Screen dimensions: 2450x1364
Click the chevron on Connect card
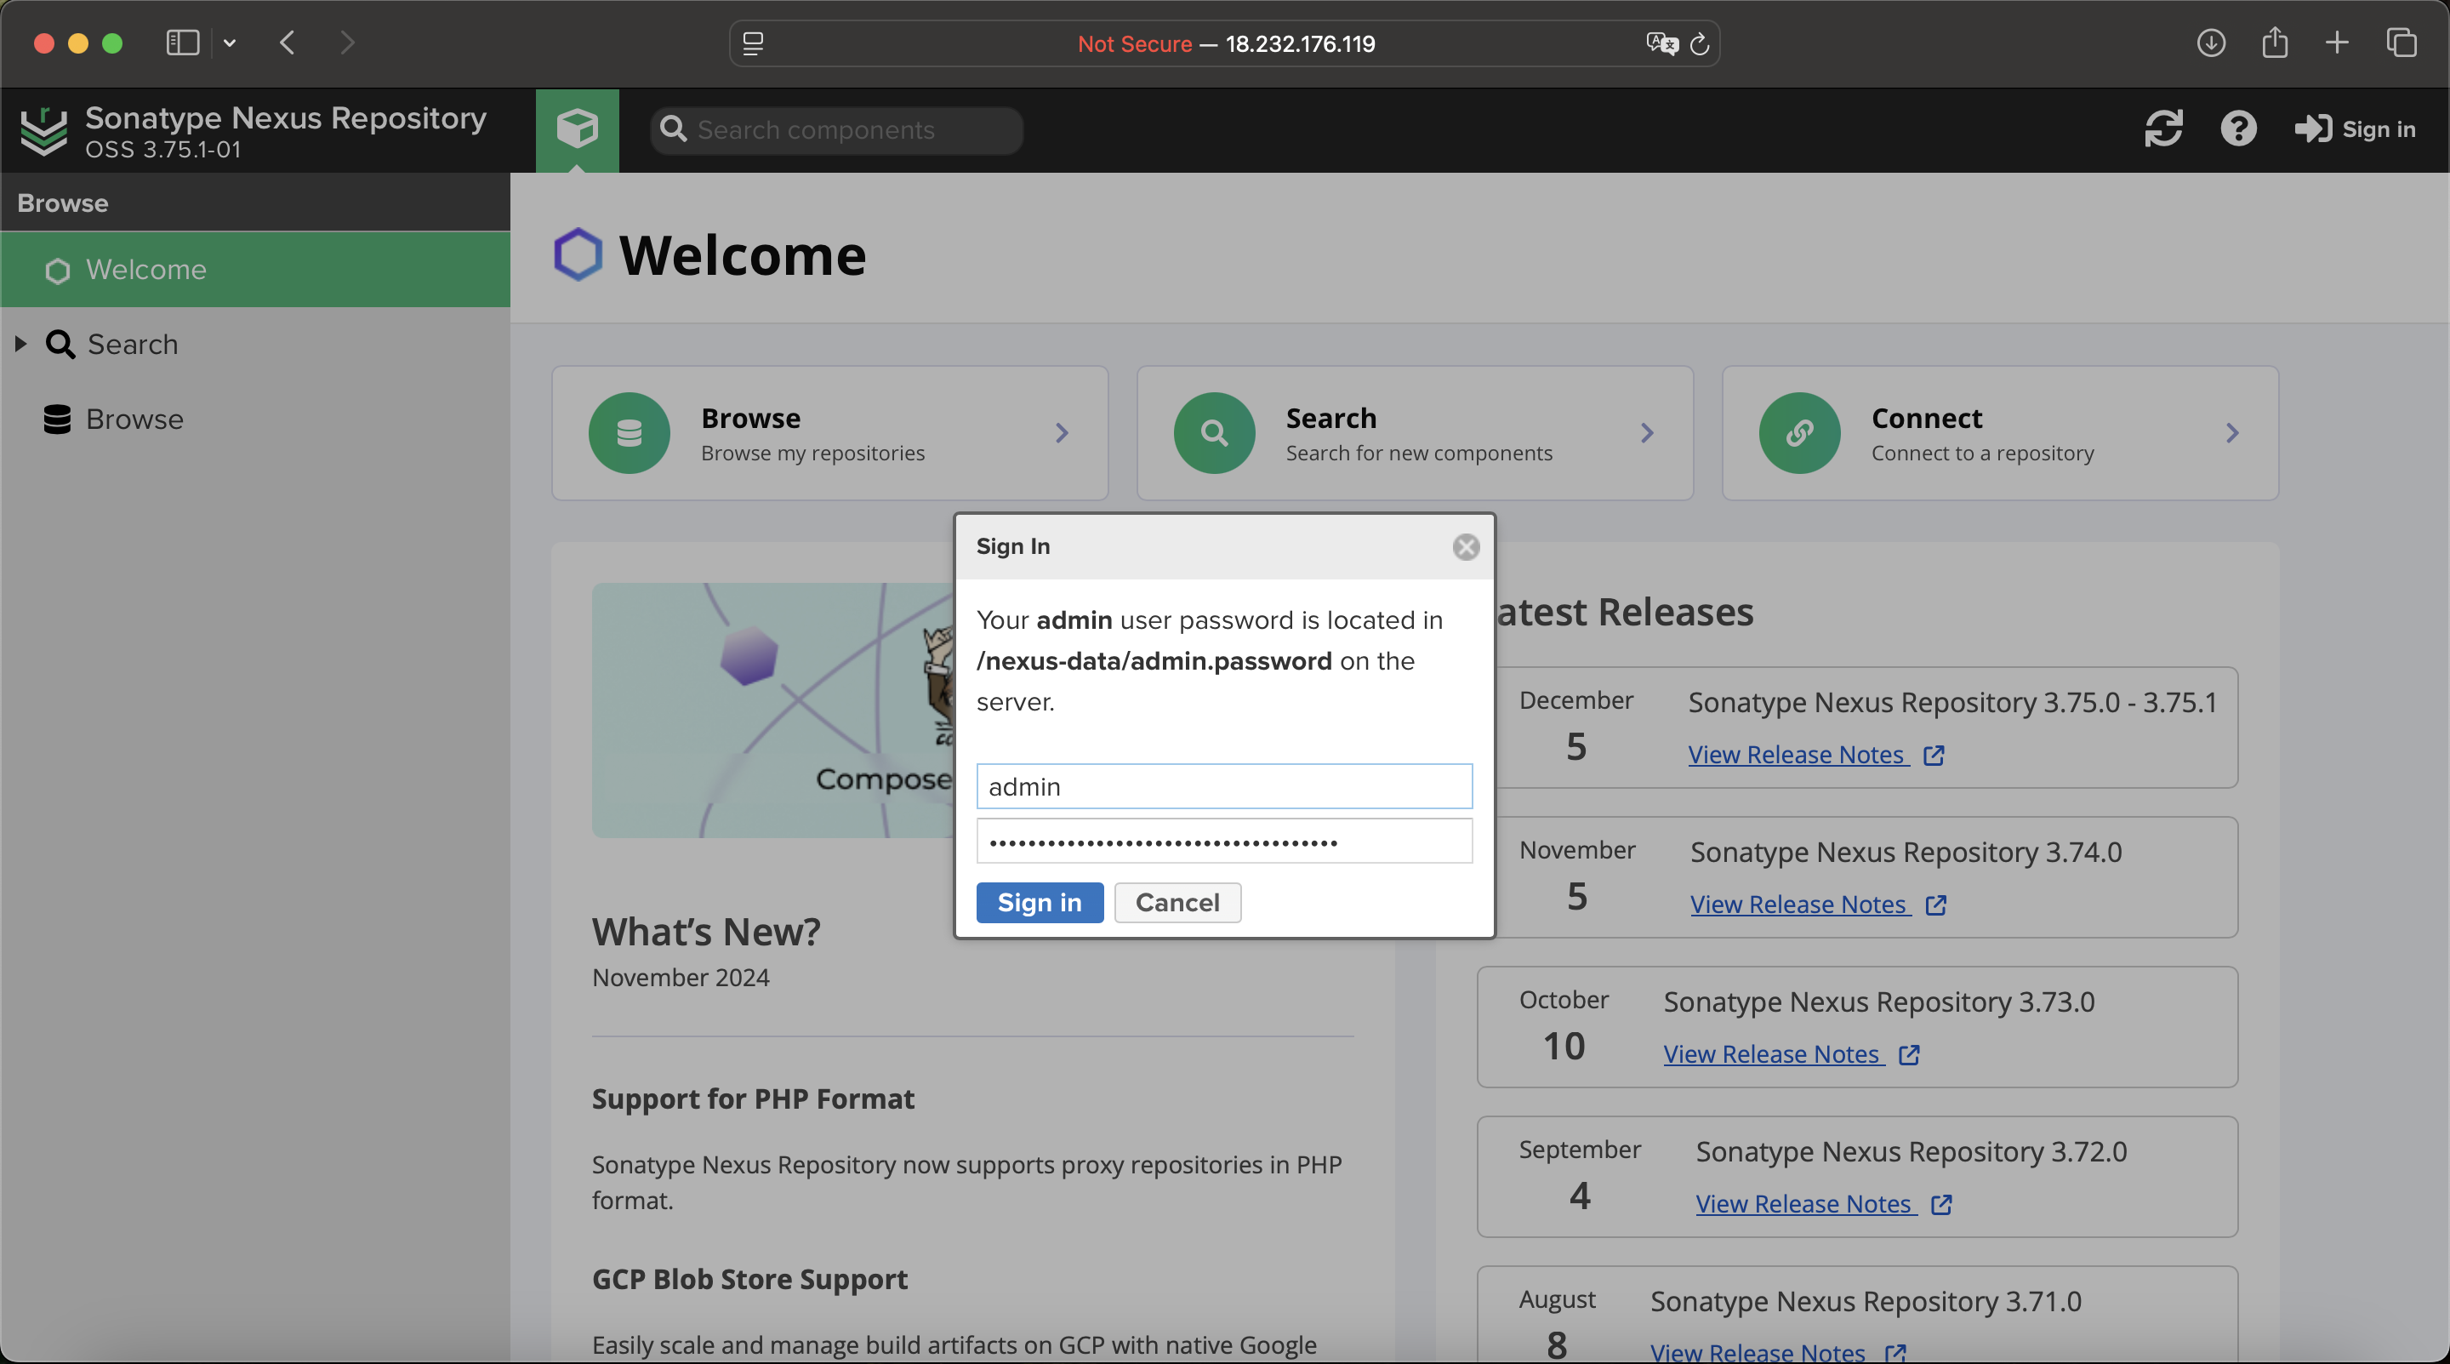click(2231, 434)
